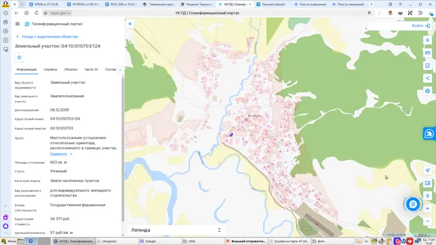This screenshot has height=245, width=436.
Task: Locate my position with arrow icon
Action: point(428,170)
